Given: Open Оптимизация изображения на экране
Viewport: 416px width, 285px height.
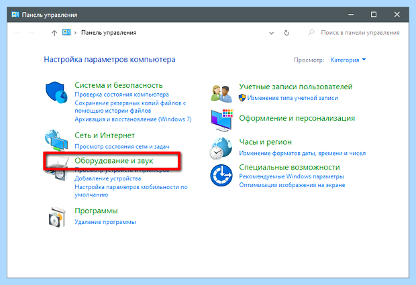Looking at the screenshot, I should pos(292,185).
